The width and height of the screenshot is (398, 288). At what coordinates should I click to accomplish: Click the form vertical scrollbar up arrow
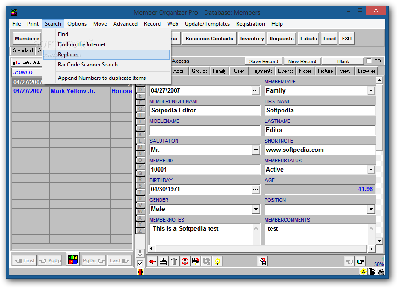[x=379, y=81]
